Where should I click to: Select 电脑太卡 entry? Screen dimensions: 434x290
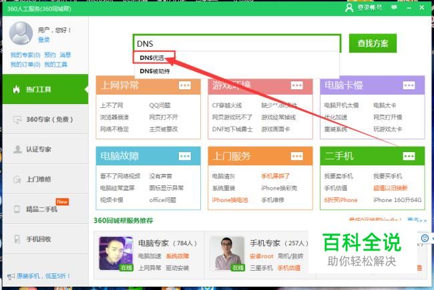(x=385, y=105)
